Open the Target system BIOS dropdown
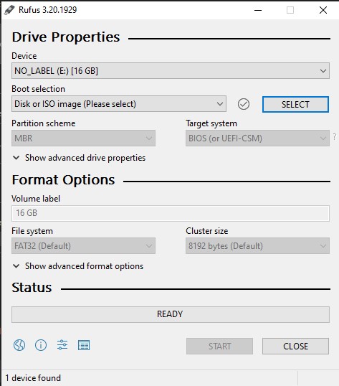339x386 pixels. 257,138
